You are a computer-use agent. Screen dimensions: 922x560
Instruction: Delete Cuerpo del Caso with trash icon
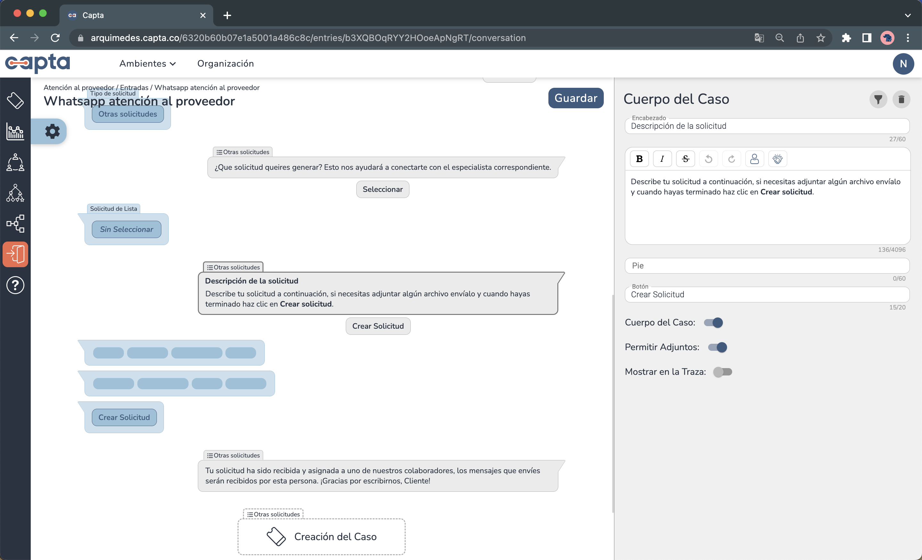click(x=901, y=99)
